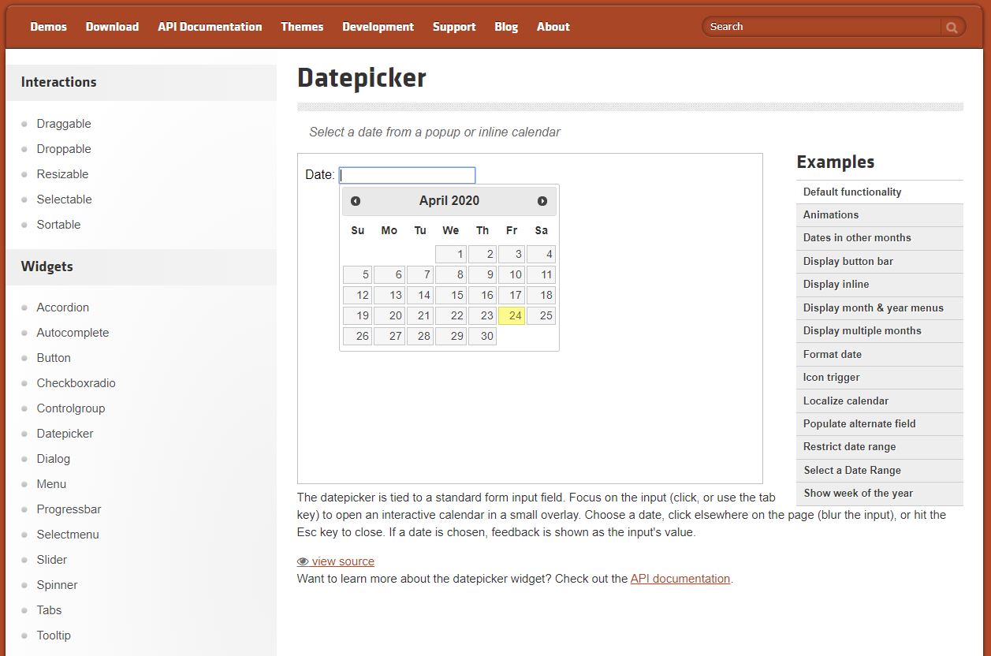This screenshot has height=656, width=991.
Task: Select the Display inline example
Action: tap(880, 285)
